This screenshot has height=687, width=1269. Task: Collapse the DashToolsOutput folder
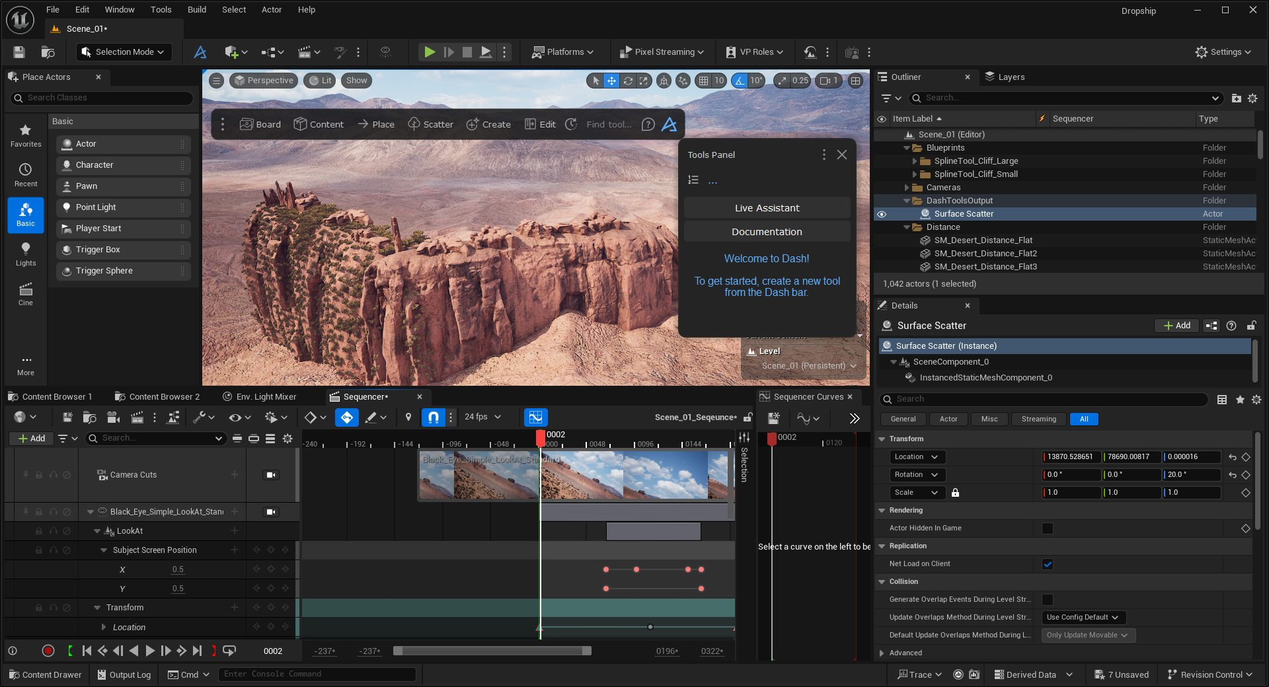click(907, 201)
